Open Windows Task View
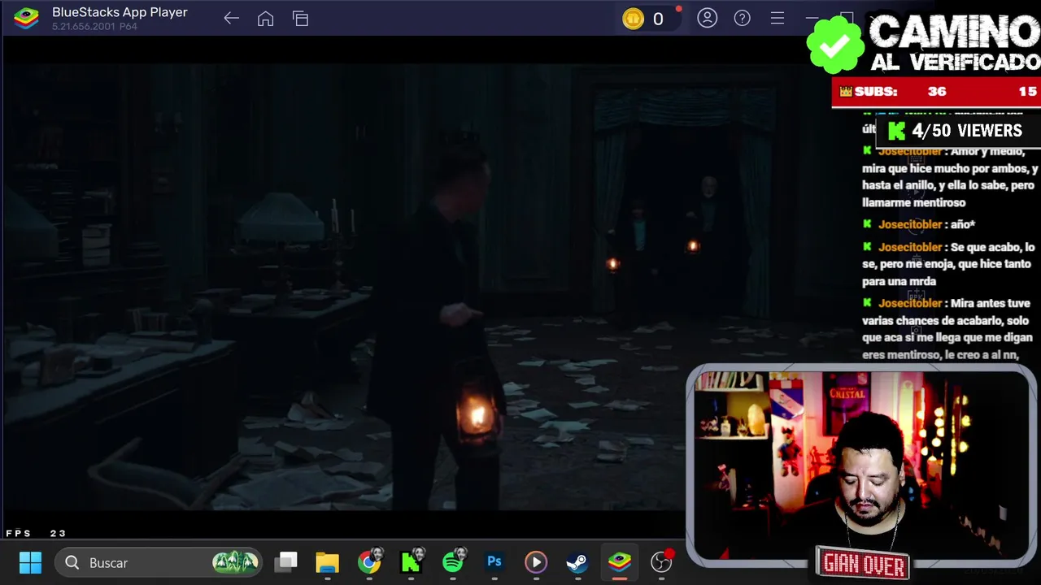This screenshot has height=585, width=1041. [x=286, y=561]
